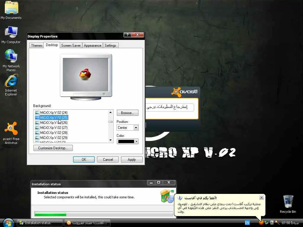Image resolution: width=303 pixels, height=227 pixels.
Task: Select background MiCrO.Xp.V.02 (25)
Action: (54, 118)
